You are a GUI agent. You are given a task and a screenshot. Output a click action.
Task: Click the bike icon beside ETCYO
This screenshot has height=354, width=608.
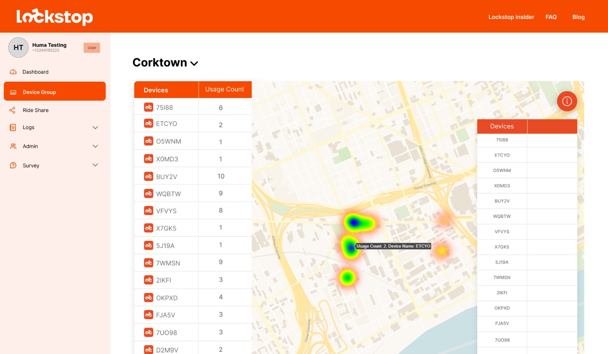[x=149, y=123]
